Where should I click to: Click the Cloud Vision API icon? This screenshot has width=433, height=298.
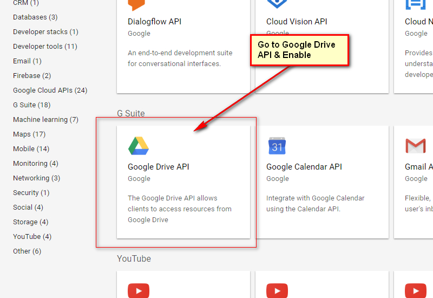click(277, 4)
